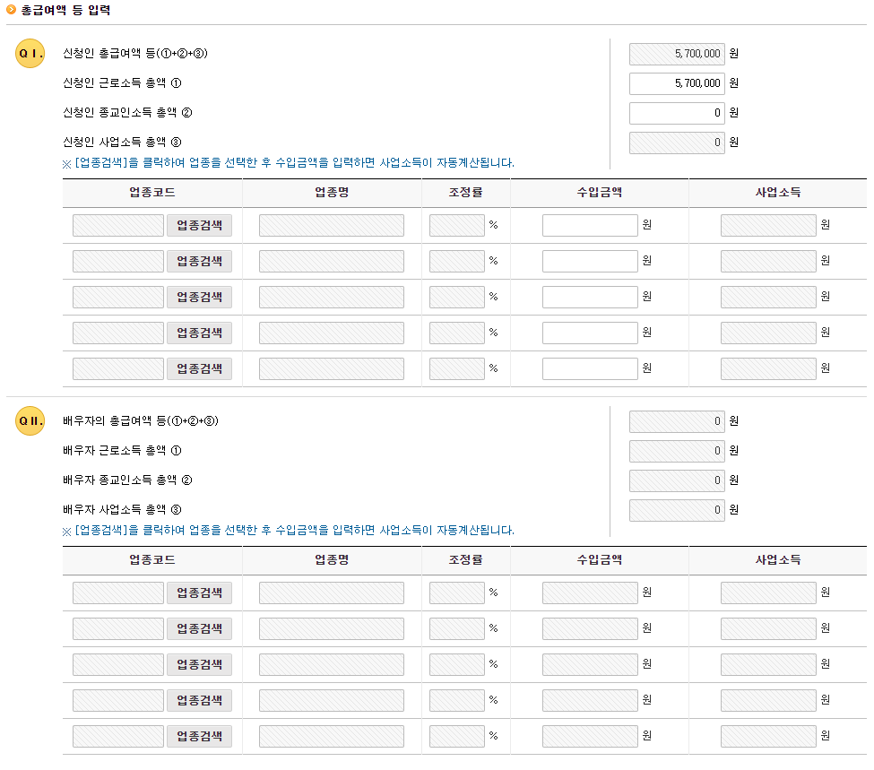The image size is (874, 770).
Task: Click the 배우자 종교인소득 총액 ② label
Action: point(127,480)
